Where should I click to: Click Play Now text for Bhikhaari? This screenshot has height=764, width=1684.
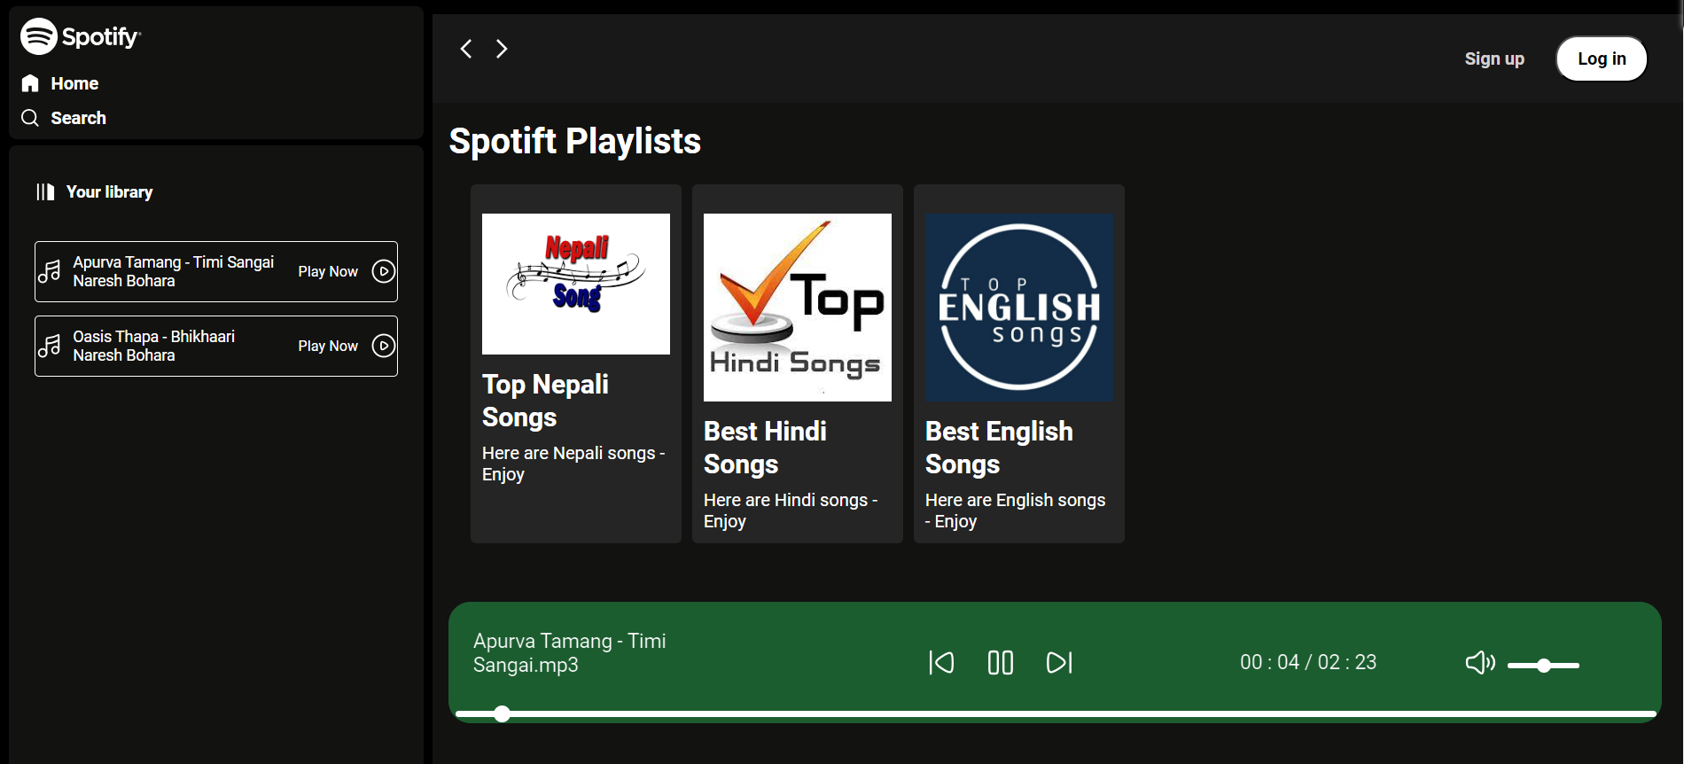click(x=328, y=346)
